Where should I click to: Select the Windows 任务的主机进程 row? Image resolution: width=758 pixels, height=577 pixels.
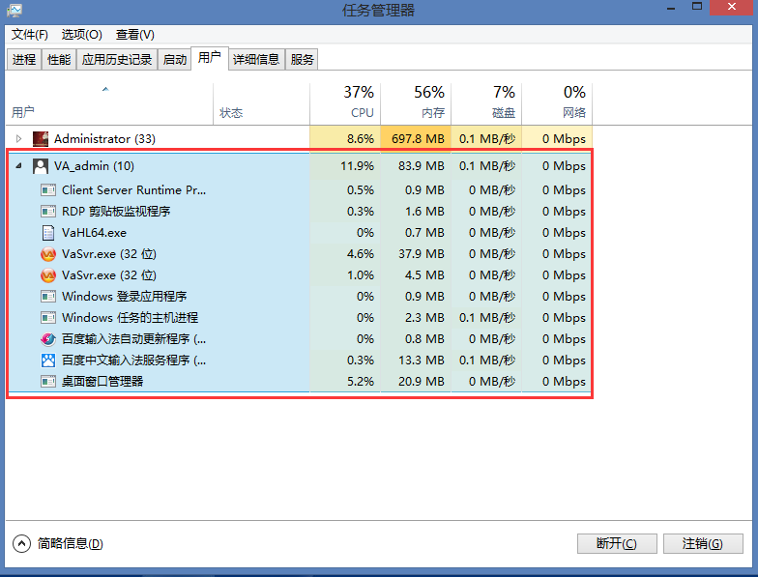pyautogui.click(x=299, y=318)
